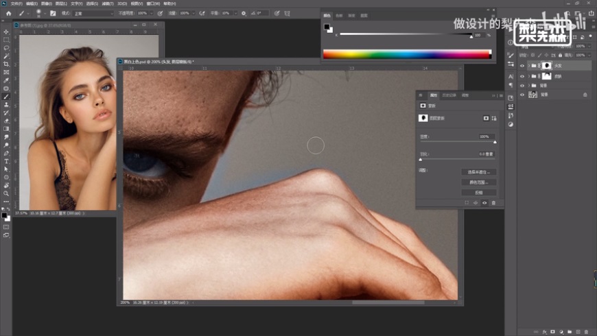The image size is (597, 336).
Task: Click the 反相 (Invert) button
Action: click(478, 193)
